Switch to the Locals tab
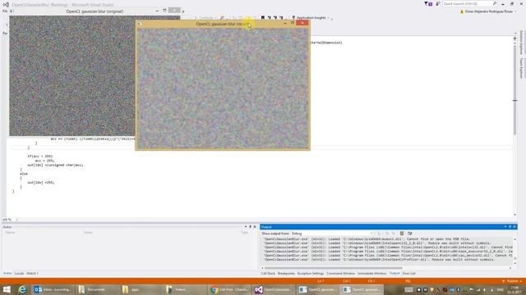Screen dimensions: 526x295 pyautogui.click(x=19, y=273)
